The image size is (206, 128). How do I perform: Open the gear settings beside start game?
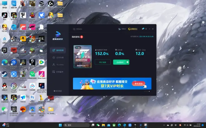(x=127, y=62)
